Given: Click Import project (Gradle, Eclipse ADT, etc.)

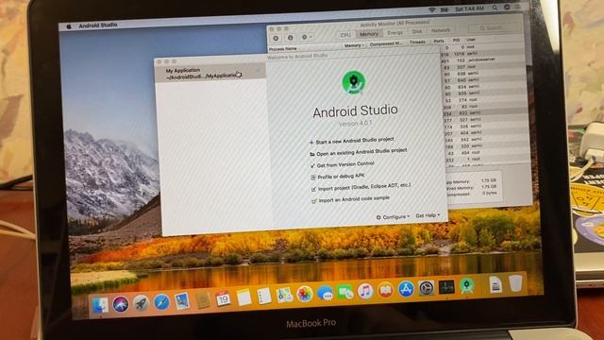Looking at the screenshot, I should click(x=361, y=187).
